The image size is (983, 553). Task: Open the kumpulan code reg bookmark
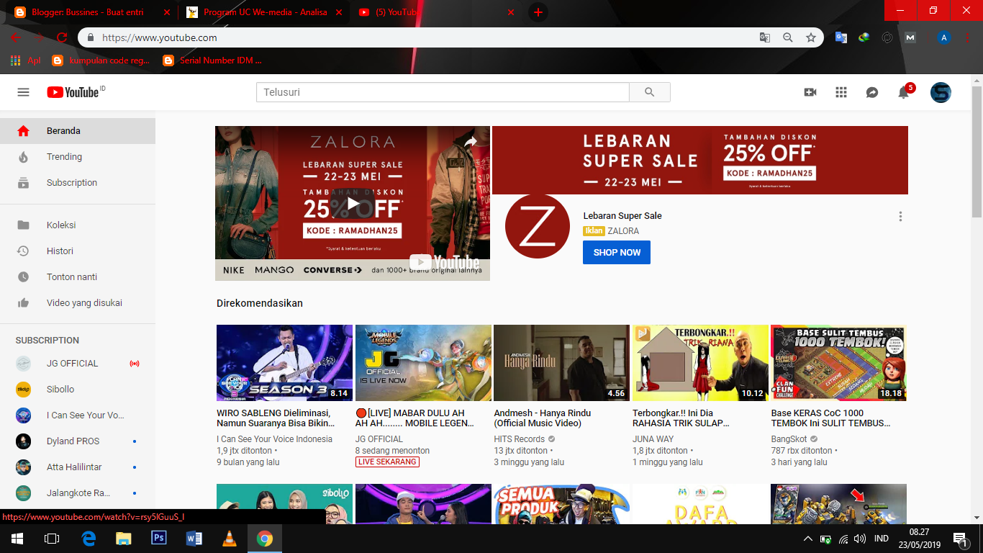coord(101,60)
